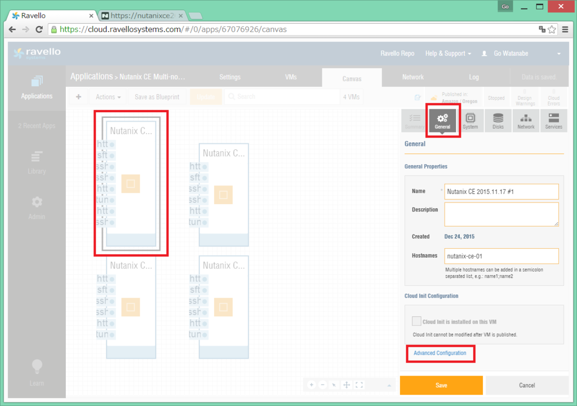Click the browser back arrow
The height and width of the screenshot is (406, 577).
click(12, 29)
